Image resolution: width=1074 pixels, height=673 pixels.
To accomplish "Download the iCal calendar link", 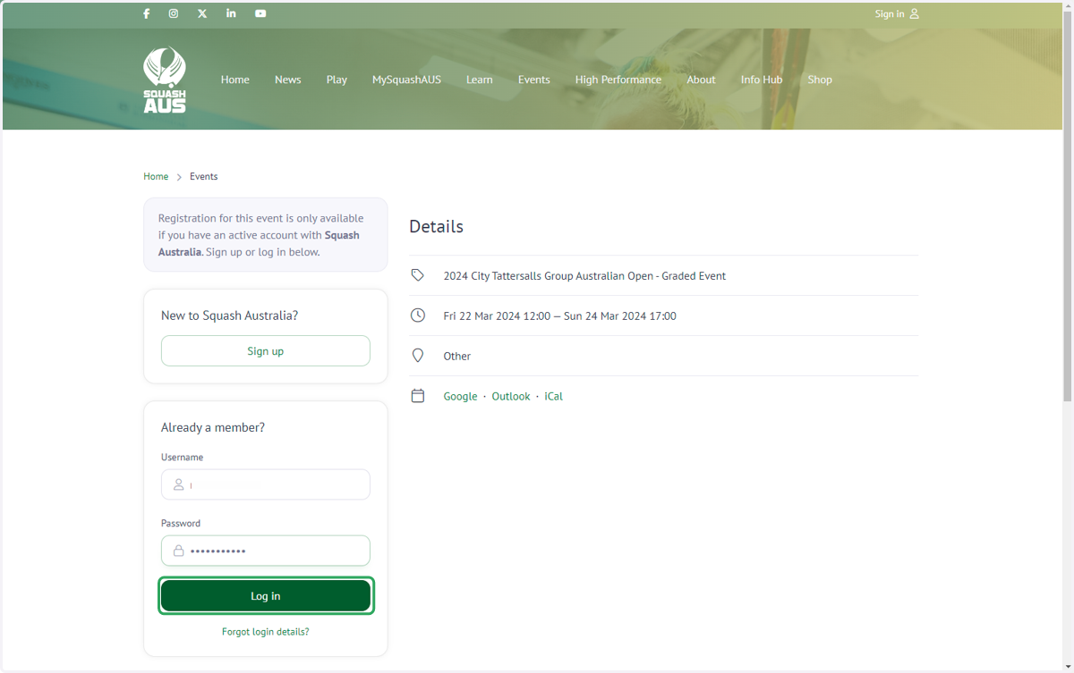I will coord(554,396).
